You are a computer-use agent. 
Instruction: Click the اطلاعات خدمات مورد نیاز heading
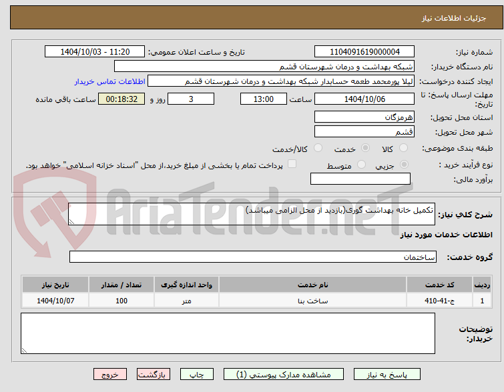(446, 235)
